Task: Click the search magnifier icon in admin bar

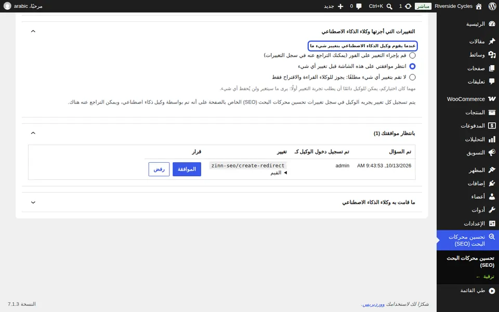Action: click(389, 6)
